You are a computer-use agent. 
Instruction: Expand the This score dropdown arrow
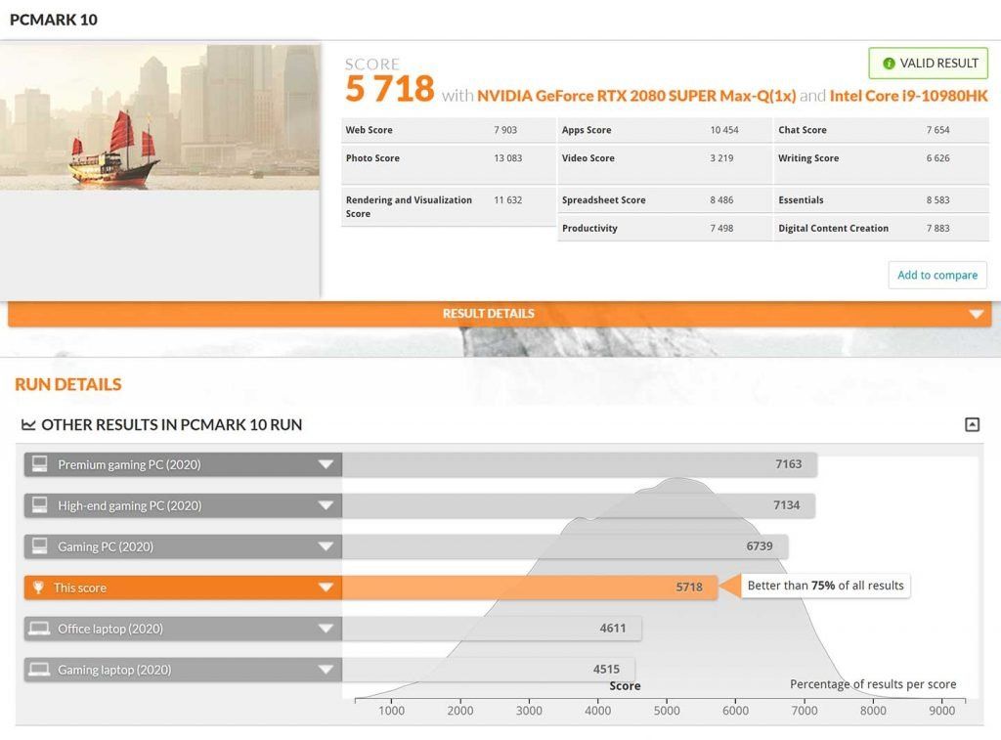tap(326, 588)
